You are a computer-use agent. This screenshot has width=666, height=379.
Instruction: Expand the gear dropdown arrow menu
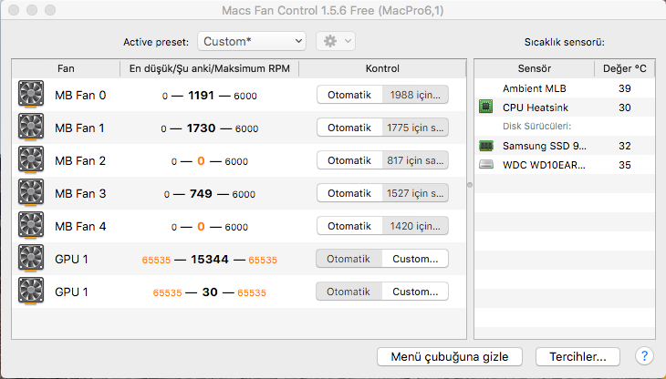pyautogui.click(x=348, y=41)
